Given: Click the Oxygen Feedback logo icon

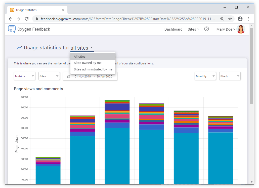Looking at the screenshot, I should pos(12,29).
